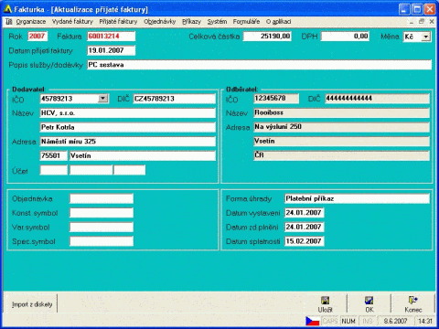This screenshot has width=439, height=329.
Task: Click the Konst. symbol input field
Action: click(102, 213)
